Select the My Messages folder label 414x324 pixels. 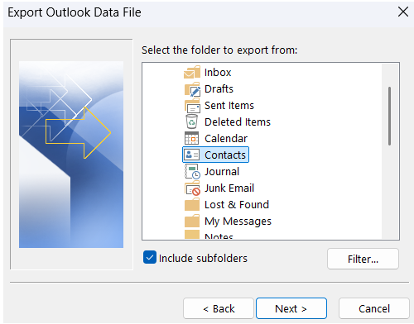pos(238,222)
